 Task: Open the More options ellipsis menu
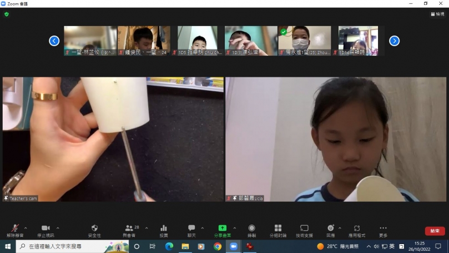pos(383,229)
